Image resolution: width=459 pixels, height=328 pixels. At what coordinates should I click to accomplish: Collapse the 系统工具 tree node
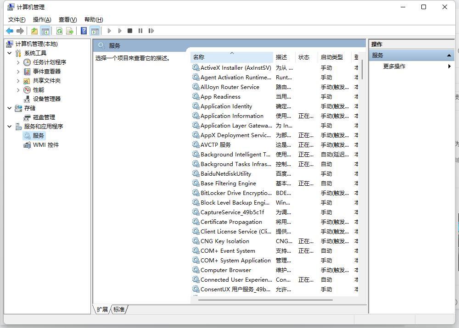pyautogui.click(x=9, y=53)
